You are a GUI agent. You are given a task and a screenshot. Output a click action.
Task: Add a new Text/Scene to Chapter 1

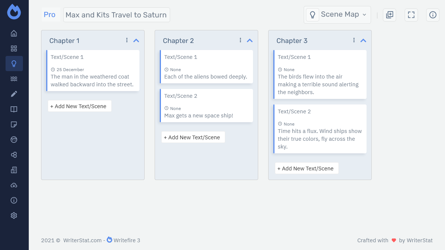point(79,106)
